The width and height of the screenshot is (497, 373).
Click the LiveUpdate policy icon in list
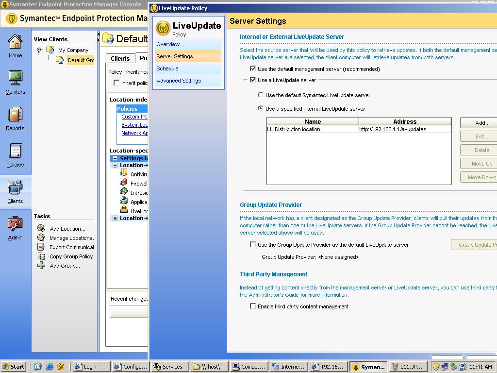(124, 209)
